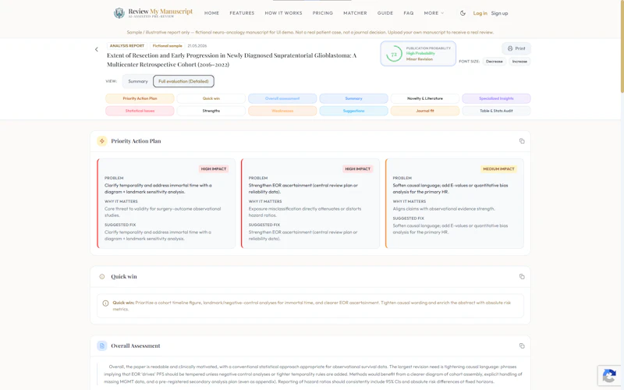Toggle dark mode moon icon

point(463,13)
